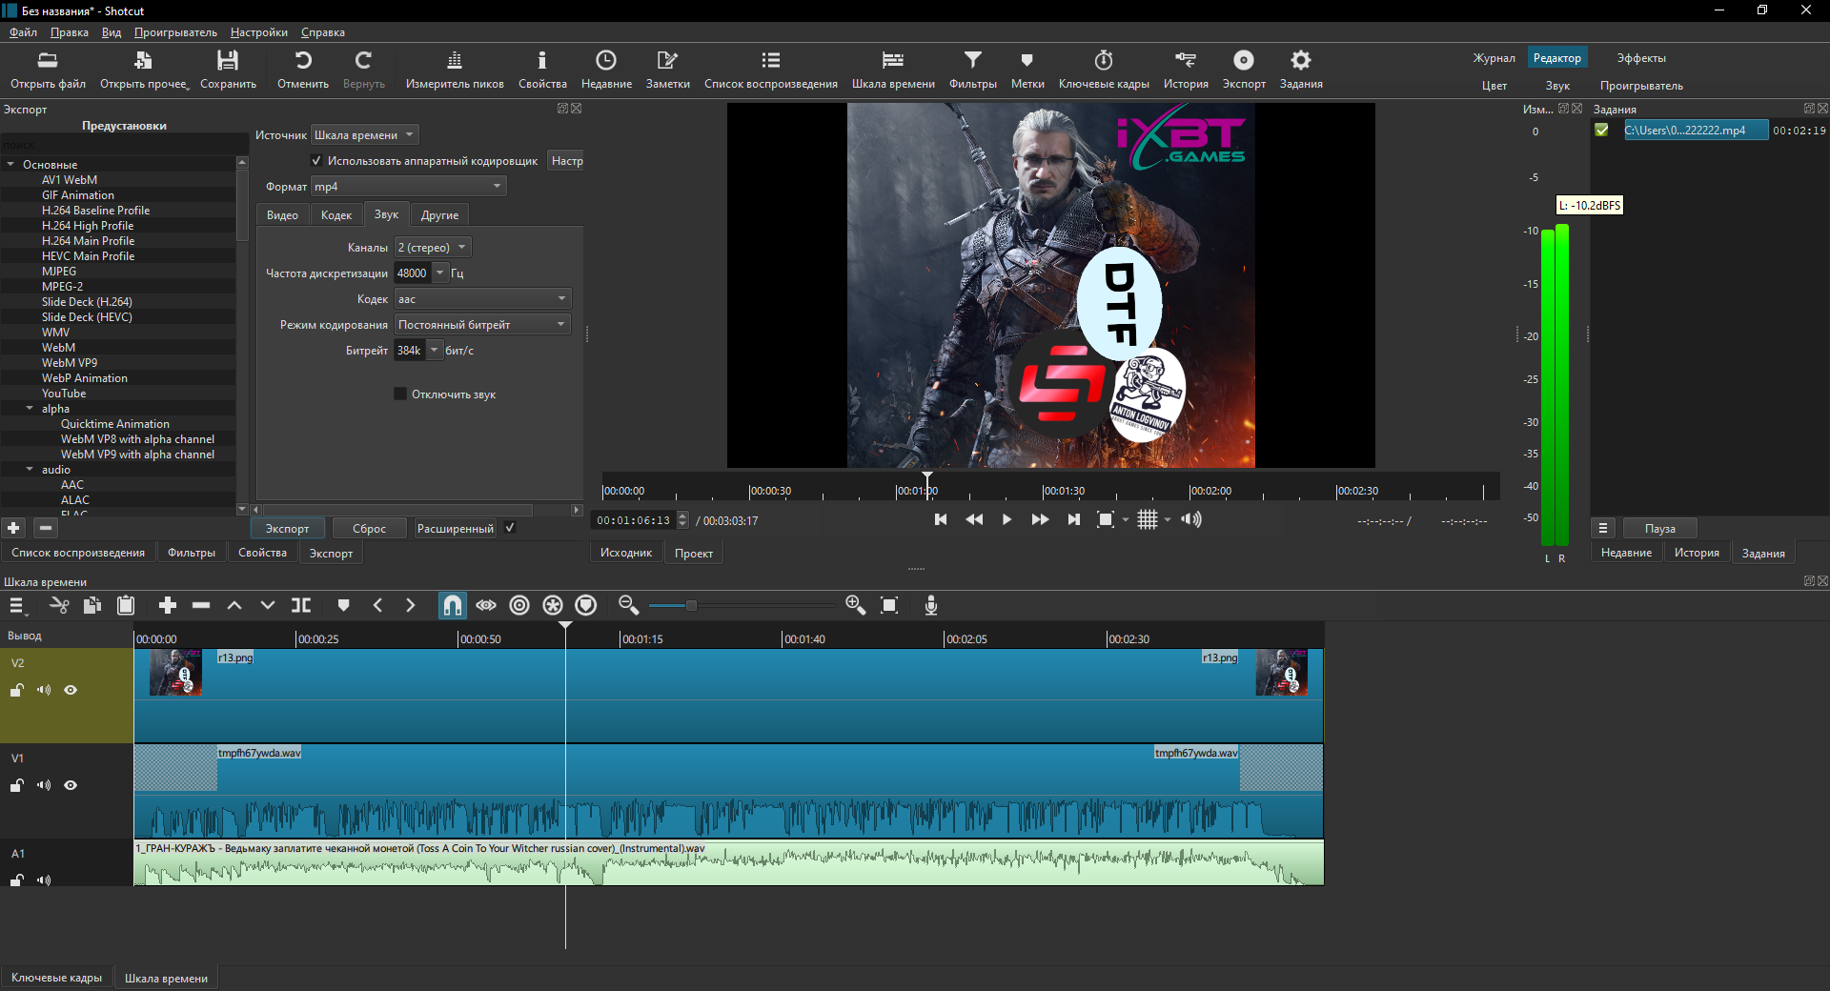Image resolution: width=1830 pixels, height=991 pixels.
Task: Click the timeline lift (up arrow) icon
Action: coord(234,605)
